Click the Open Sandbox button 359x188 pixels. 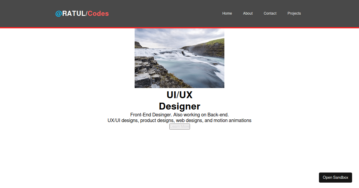click(x=335, y=177)
